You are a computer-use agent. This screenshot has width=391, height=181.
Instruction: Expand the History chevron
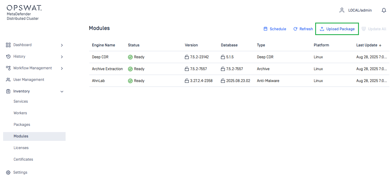click(62, 57)
